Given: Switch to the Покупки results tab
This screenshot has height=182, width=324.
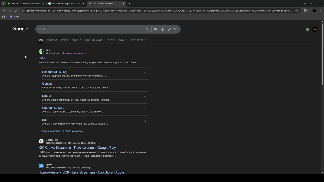Looking at the screenshot, I should (111, 40).
